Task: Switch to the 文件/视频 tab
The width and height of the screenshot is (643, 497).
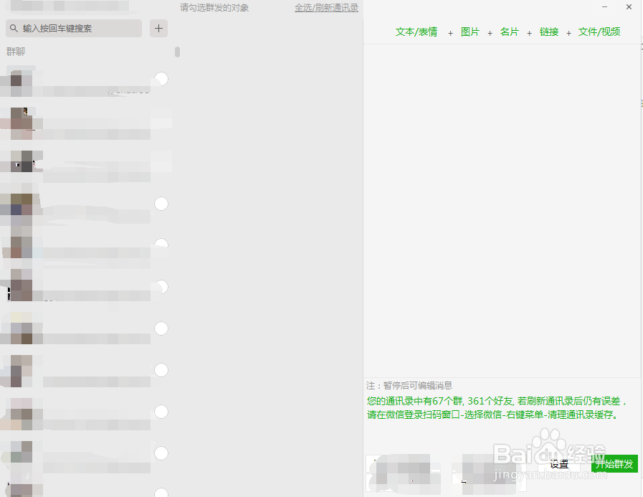Action: tap(599, 32)
